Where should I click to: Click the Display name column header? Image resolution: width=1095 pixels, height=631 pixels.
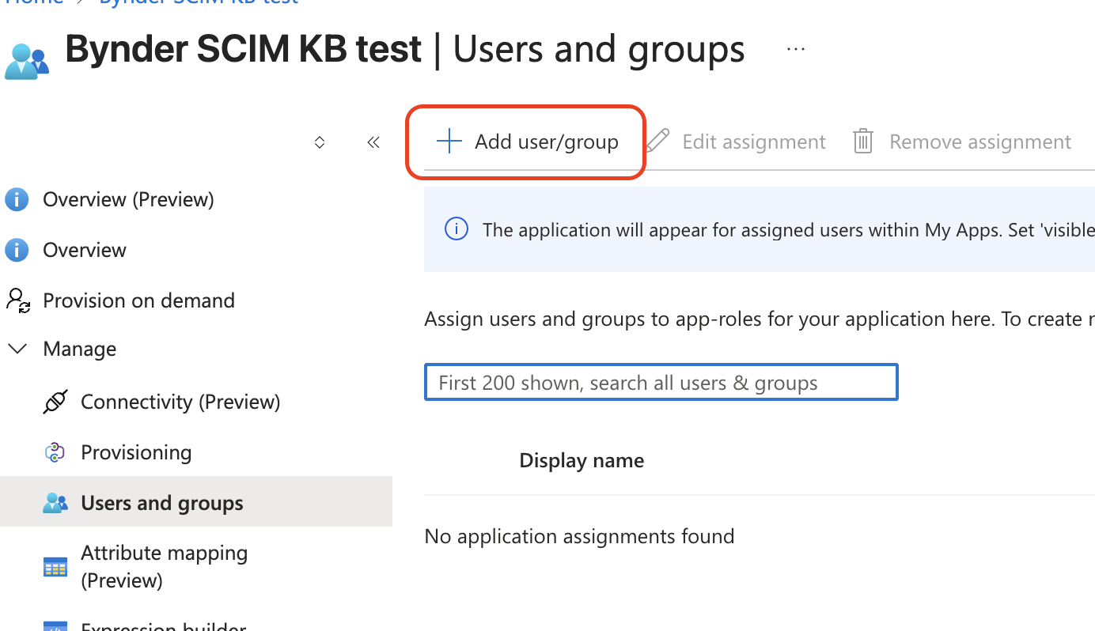pos(582,459)
